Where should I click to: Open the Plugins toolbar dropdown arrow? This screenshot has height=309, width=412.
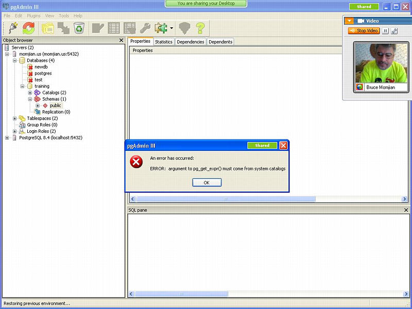coord(171,28)
